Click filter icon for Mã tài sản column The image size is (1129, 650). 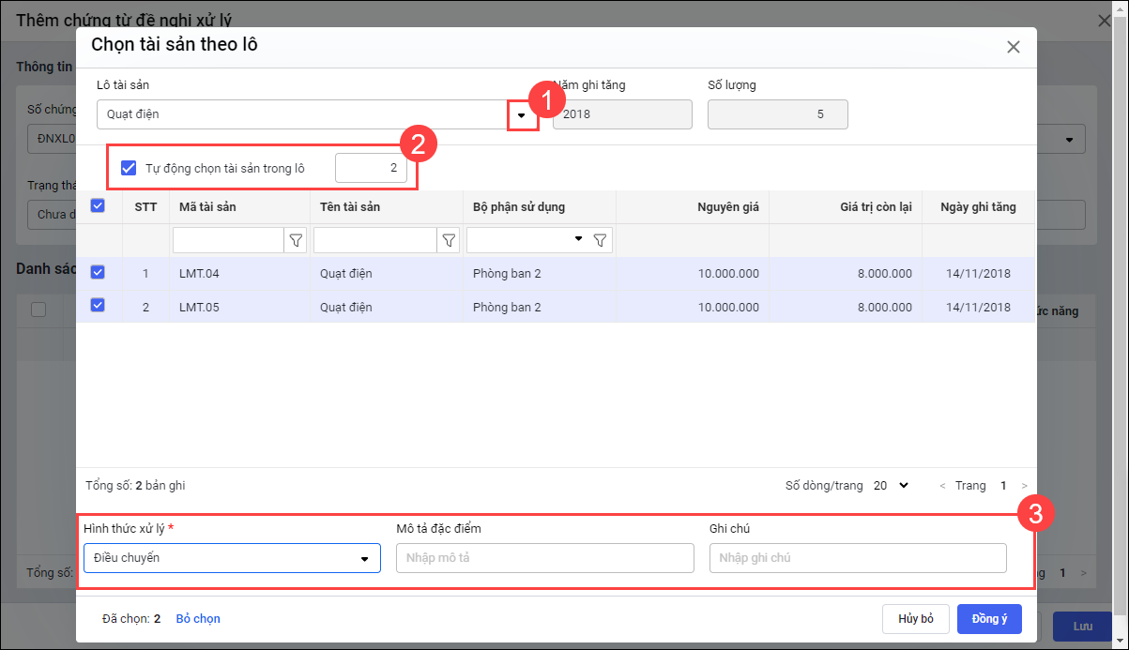pyautogui.click(x=297, y=241)
